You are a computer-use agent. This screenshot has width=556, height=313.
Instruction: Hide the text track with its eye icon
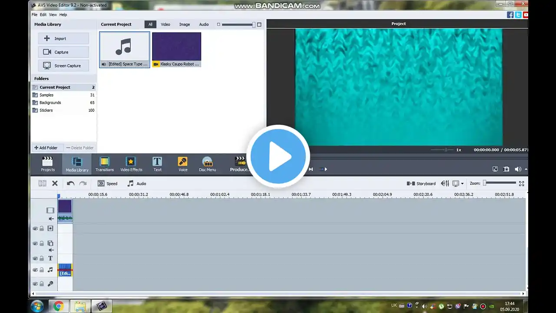point(35,258)
